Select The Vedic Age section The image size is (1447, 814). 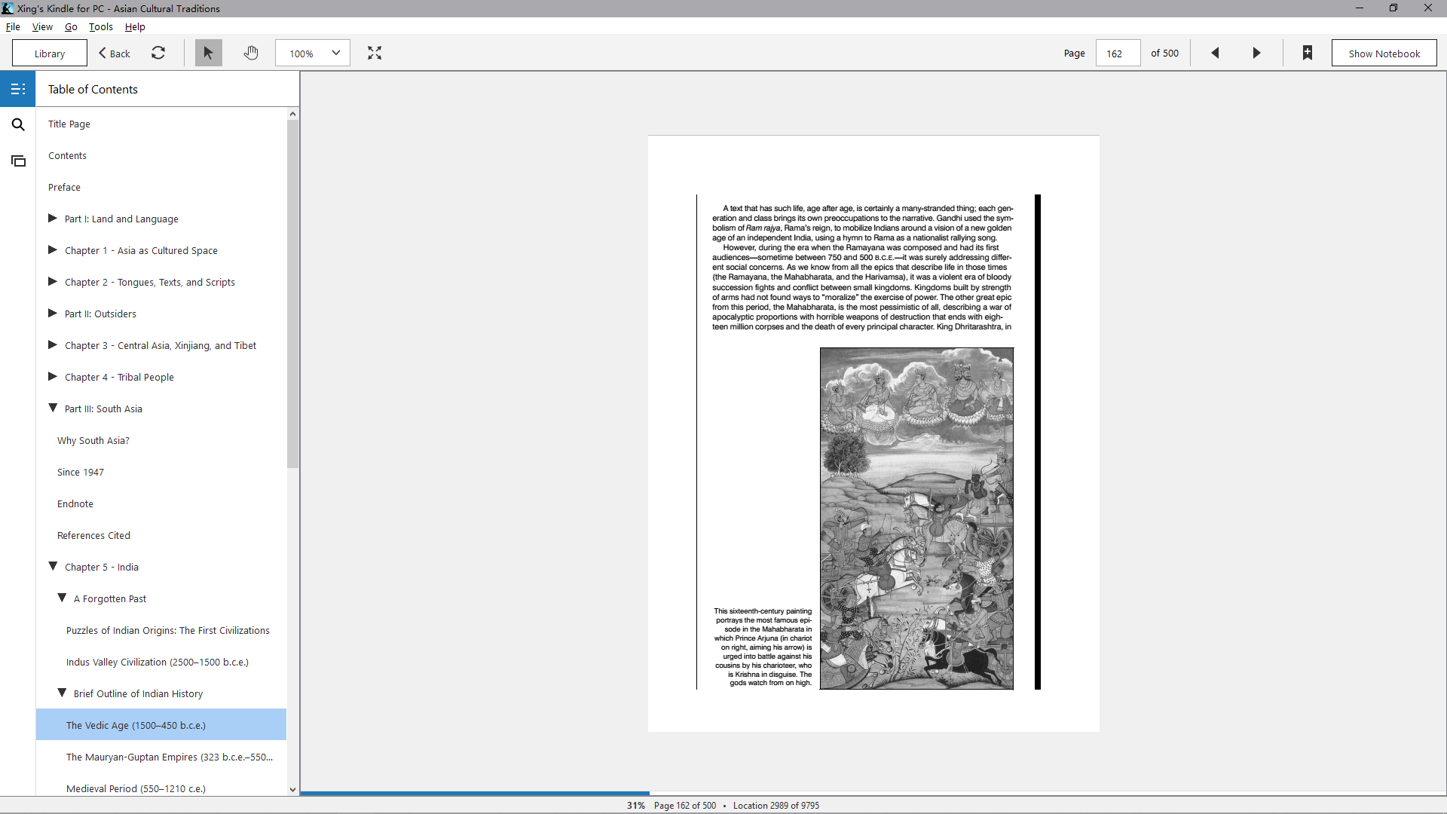coord(161,725)
